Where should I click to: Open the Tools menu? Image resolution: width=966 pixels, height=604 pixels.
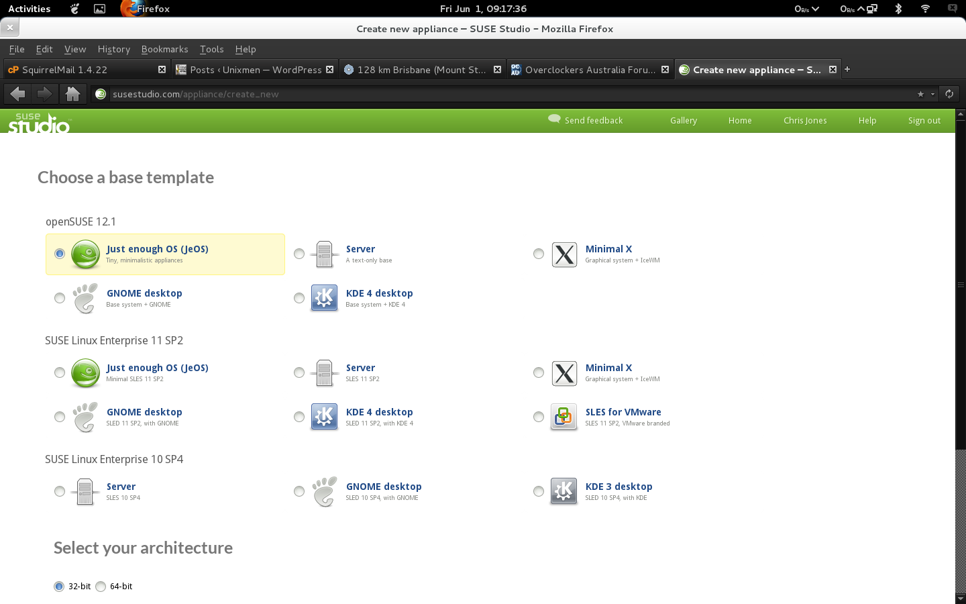(x=211, y=49)
